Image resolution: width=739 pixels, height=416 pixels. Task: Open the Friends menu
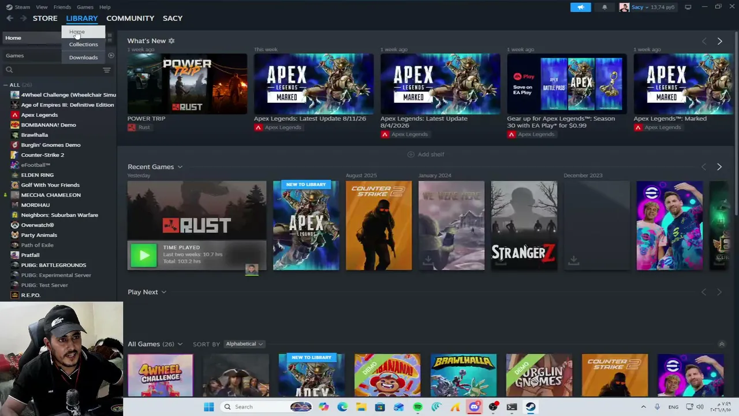pos(62,7)
